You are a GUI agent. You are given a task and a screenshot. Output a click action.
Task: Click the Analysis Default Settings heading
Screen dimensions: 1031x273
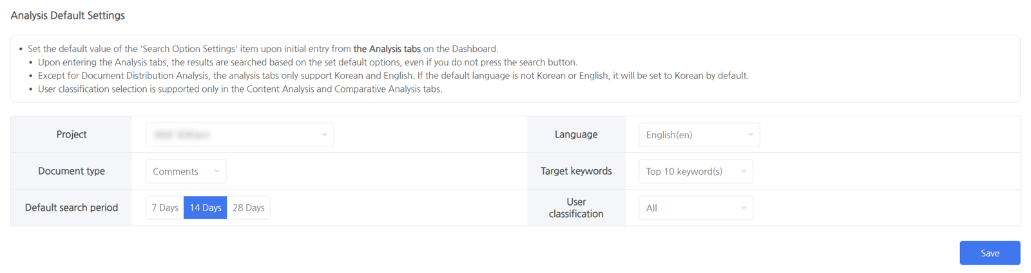click(68, 15)
